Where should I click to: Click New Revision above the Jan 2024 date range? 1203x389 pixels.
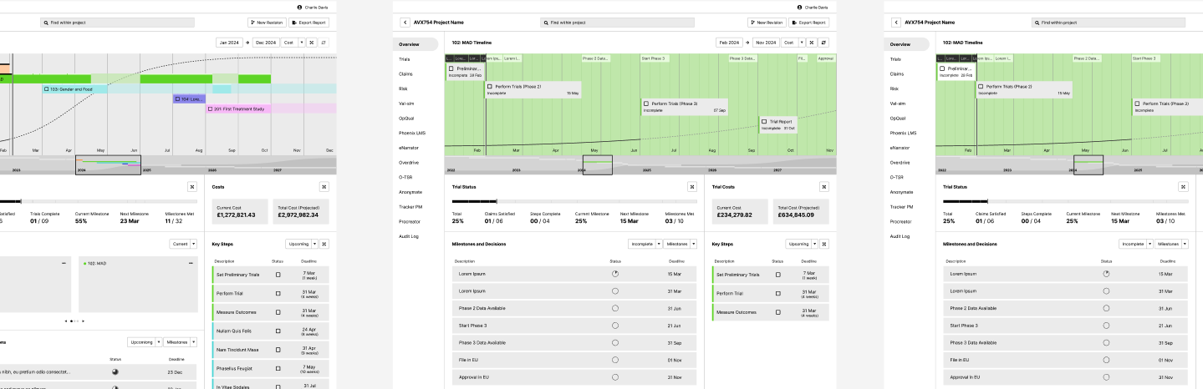[x=265, y=23]
